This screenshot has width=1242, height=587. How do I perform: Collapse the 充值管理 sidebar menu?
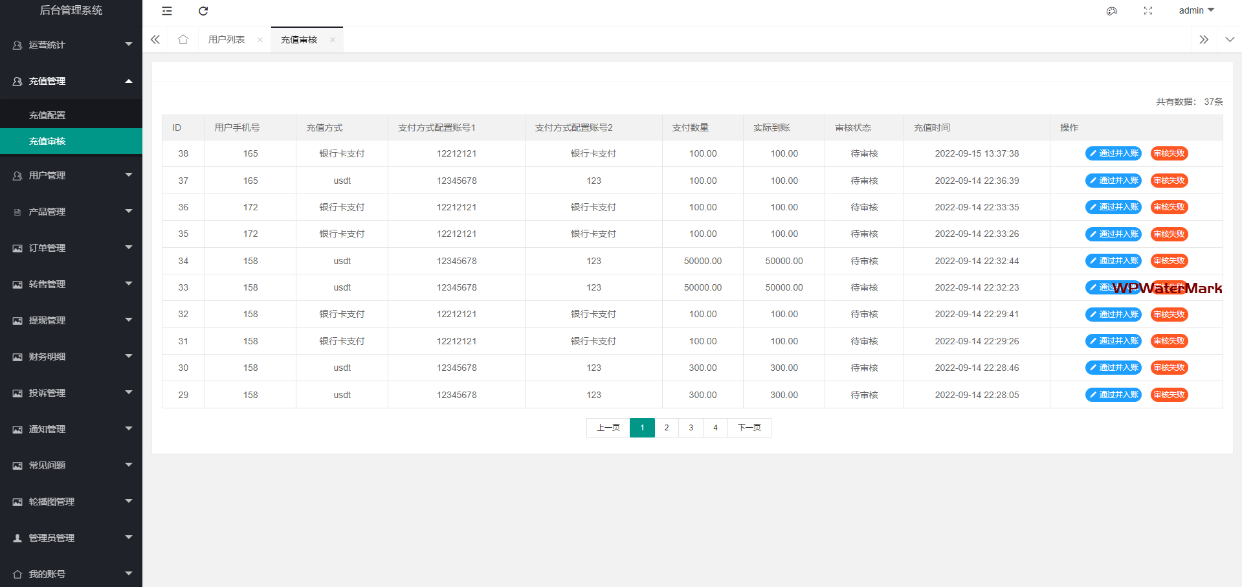point(71,81)
